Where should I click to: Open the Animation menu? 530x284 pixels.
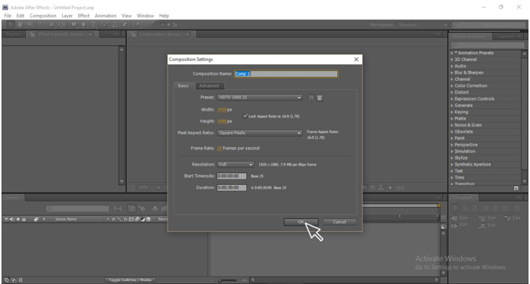click(x=106, y=15)
